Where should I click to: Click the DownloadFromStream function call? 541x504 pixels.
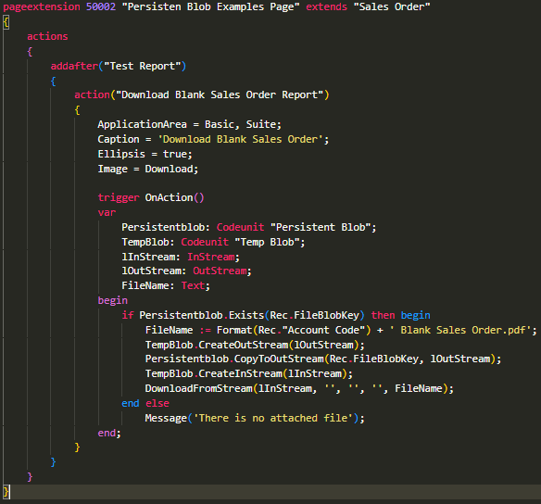199,388
